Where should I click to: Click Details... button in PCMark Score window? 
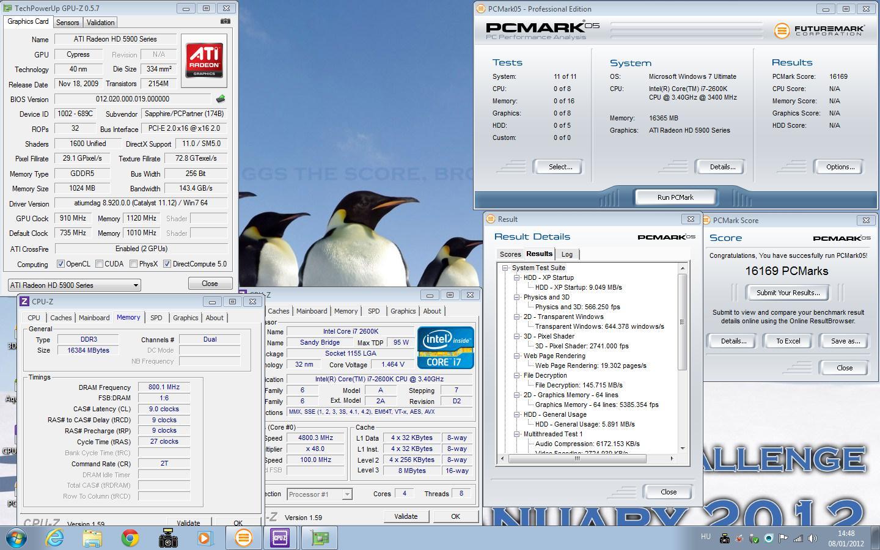[x=732, y=341]
